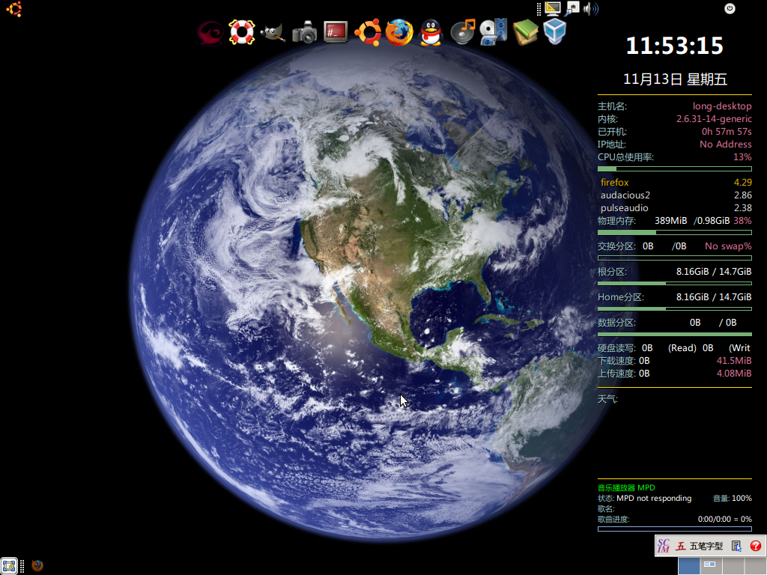Switch to the first workspace
This screenshot has height=575, width=767.
click(689, 566)
